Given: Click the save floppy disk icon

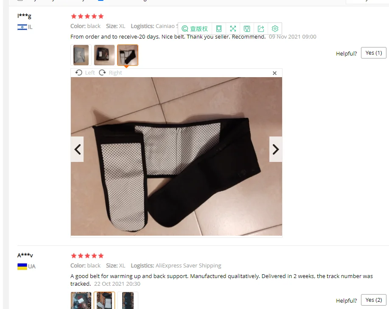Looking at the screenshot, I should click(247, 29).
